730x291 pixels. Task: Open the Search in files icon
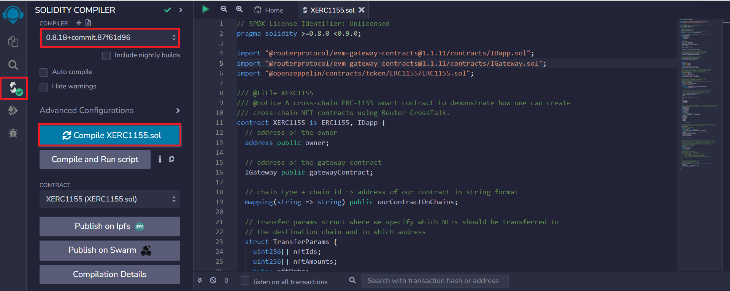coord(13,65)
